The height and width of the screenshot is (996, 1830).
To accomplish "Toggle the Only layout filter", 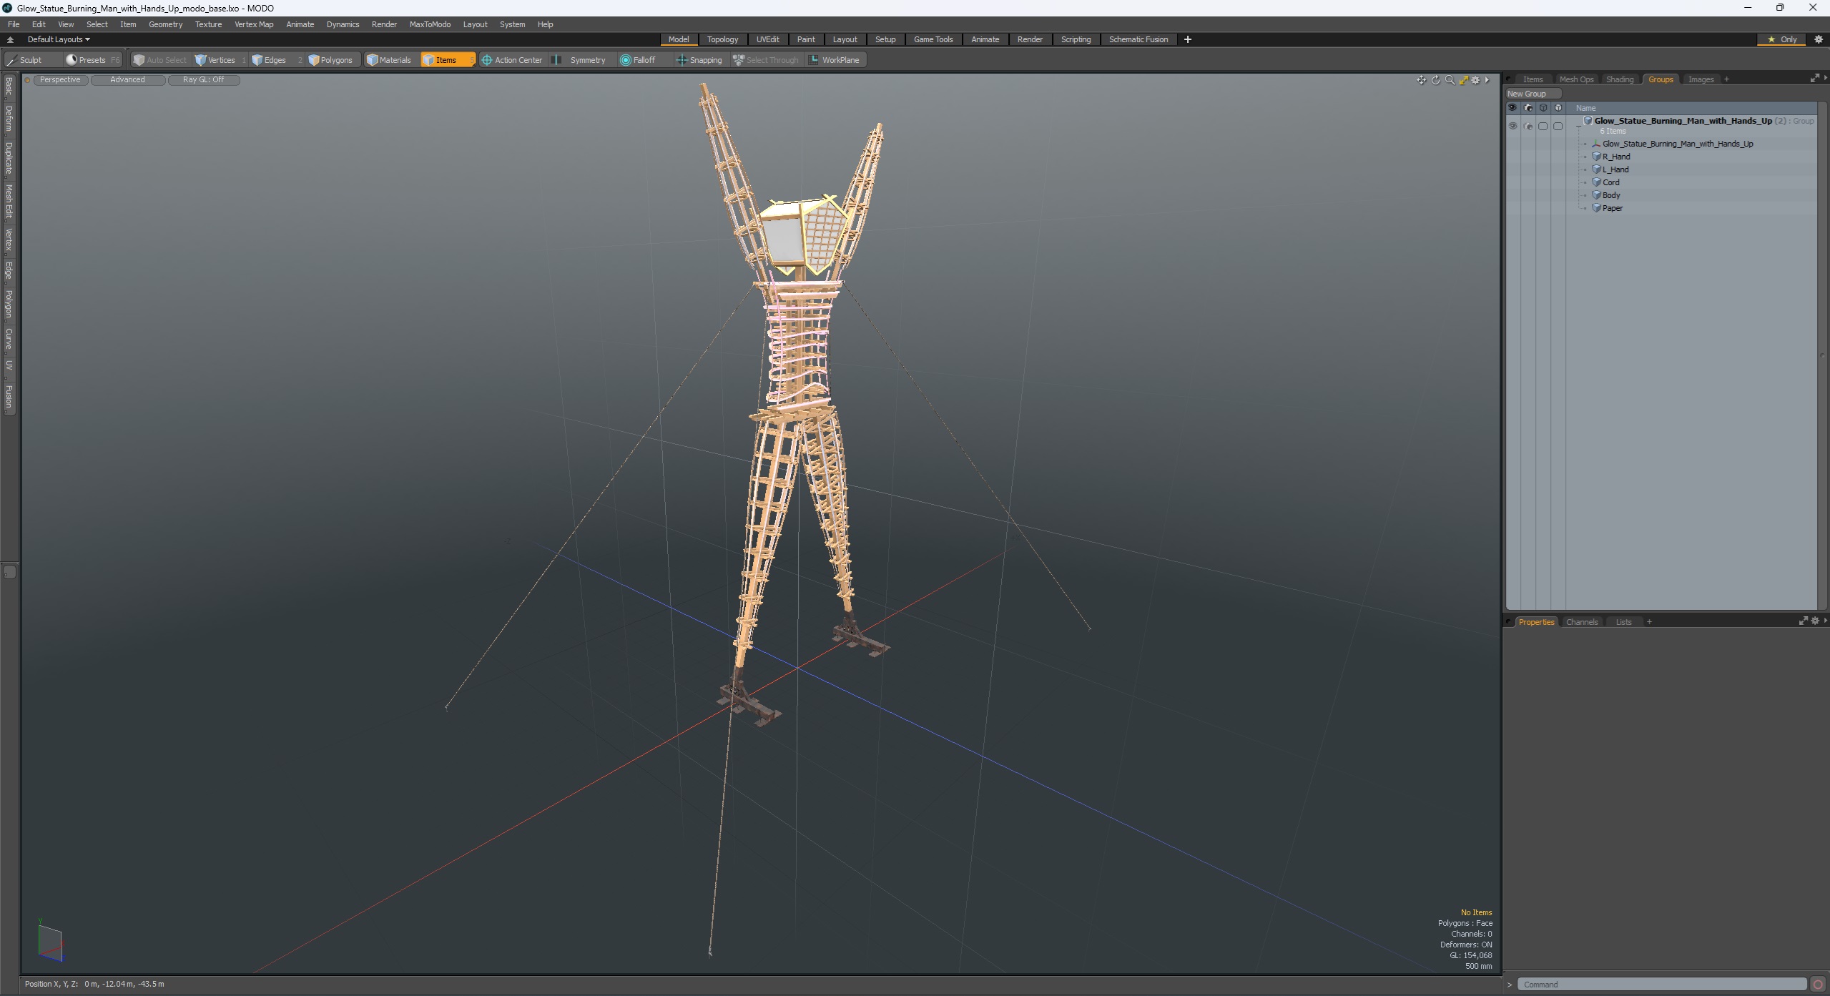I will coord(1782,39).
